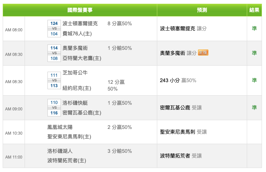Click VS label between 114 and 108
Screen dimensions: 266x172
click(x=54, y=53)
